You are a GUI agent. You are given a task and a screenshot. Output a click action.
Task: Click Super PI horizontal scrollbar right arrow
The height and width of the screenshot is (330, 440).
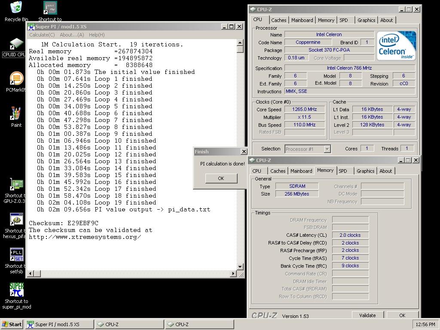pyautogui.click(x=233, y=273)
